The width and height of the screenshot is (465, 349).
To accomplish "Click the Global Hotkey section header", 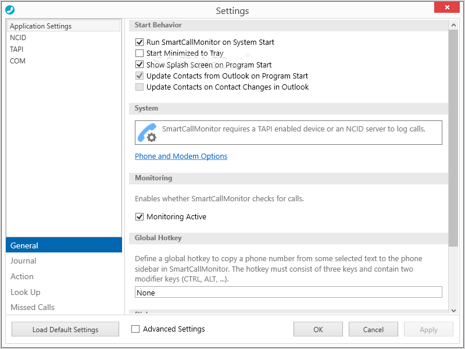I will (x=288, y=238).
